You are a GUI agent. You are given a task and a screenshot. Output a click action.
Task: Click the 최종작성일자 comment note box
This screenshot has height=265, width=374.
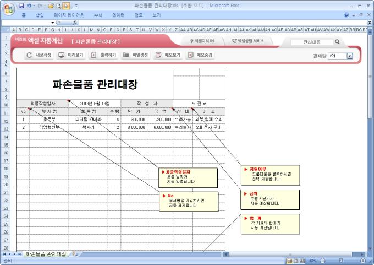[x=188, y=177]
